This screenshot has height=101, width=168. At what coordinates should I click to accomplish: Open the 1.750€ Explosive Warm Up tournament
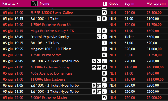click(x=51, y=25)
